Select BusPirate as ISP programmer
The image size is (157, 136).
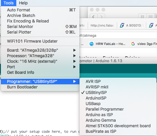118,131
